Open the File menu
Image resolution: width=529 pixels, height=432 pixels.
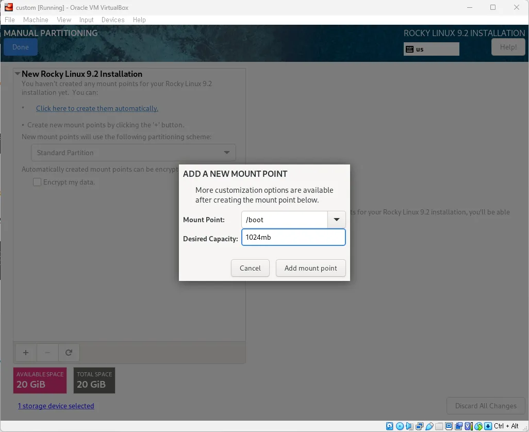coord(10,20)
